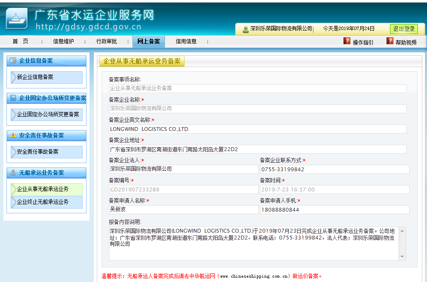Screen dimensions: 427x282
Task: Click the 备案企业名称 input field
Action: [x=257, y=109]
